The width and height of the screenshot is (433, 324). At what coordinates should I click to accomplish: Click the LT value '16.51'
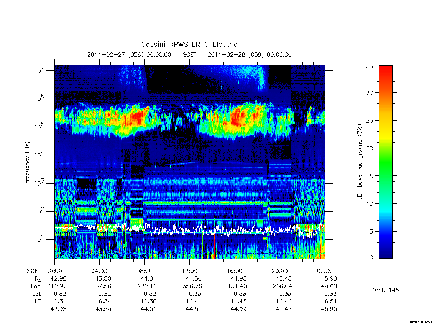(x=329, y=301)
